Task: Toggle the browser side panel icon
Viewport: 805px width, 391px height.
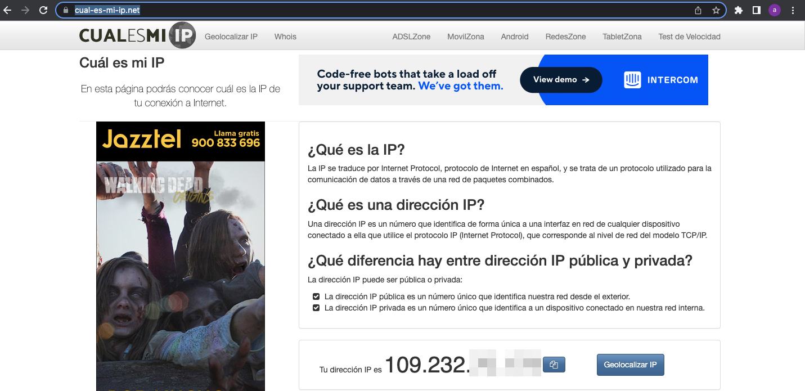Action: pyautogui.click(x=757, y=10)
